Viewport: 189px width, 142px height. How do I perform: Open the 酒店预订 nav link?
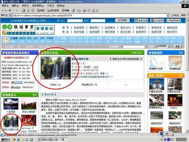click(94, 28)
